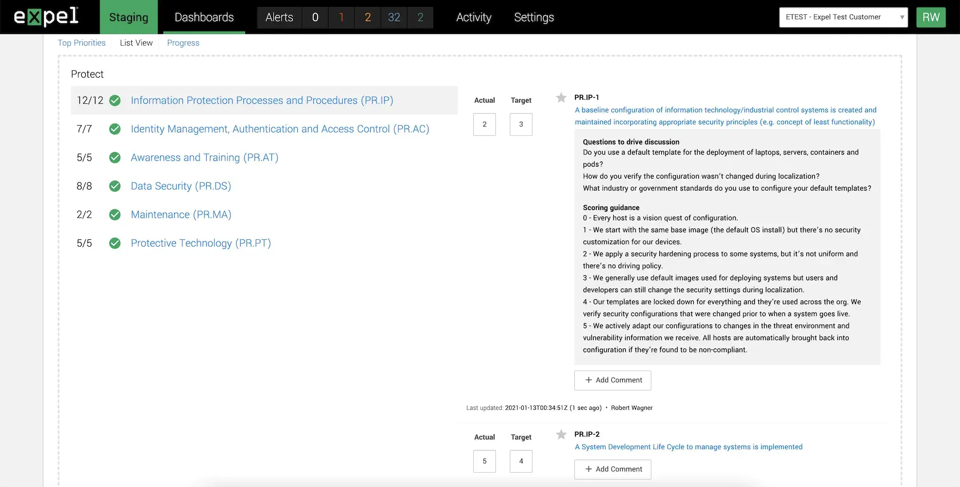
Task: Click green checkmark beside Identity Management row
Action: (115, 129)
